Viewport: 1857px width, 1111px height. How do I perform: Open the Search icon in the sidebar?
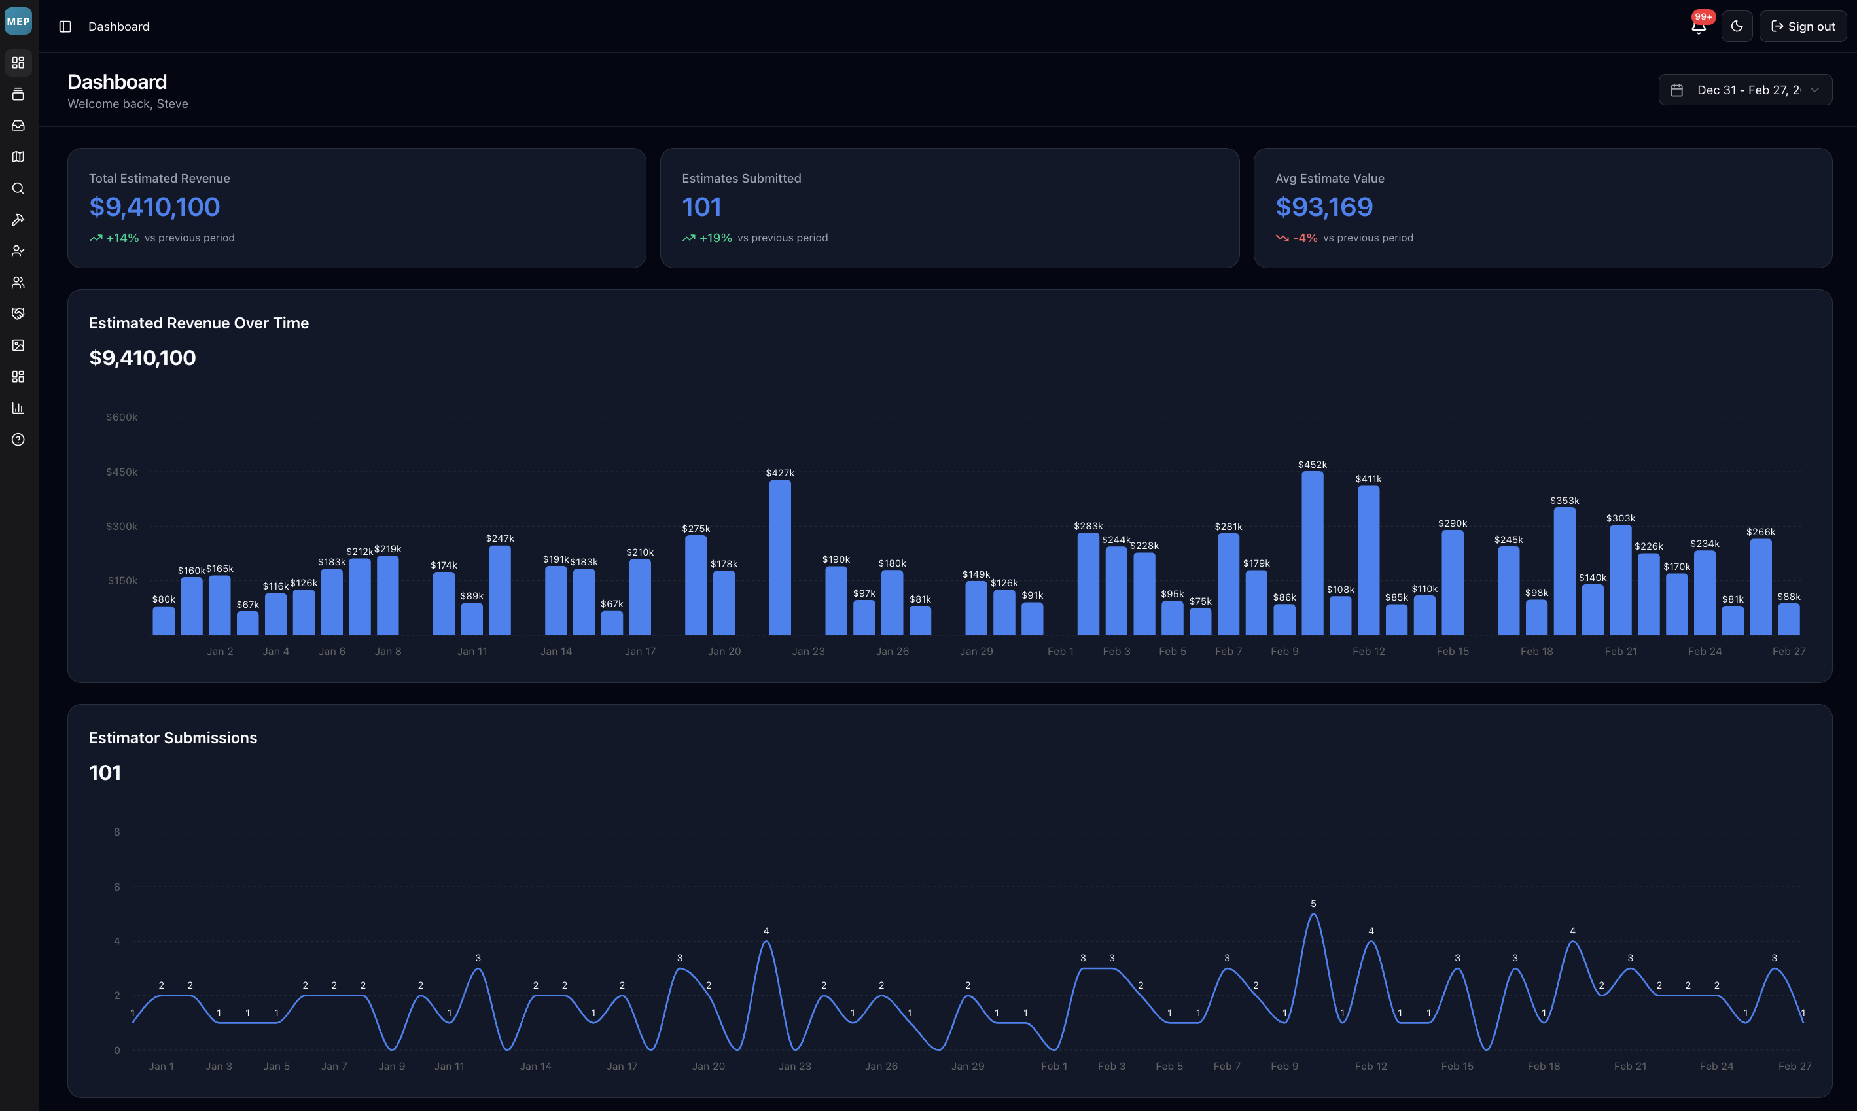(18, 188)
